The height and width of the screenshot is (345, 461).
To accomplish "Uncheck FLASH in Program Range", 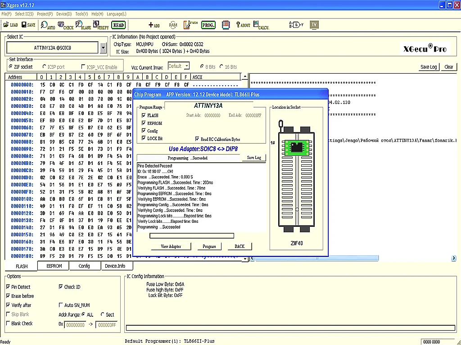I will pyautogui.click(x=144, y=115).
